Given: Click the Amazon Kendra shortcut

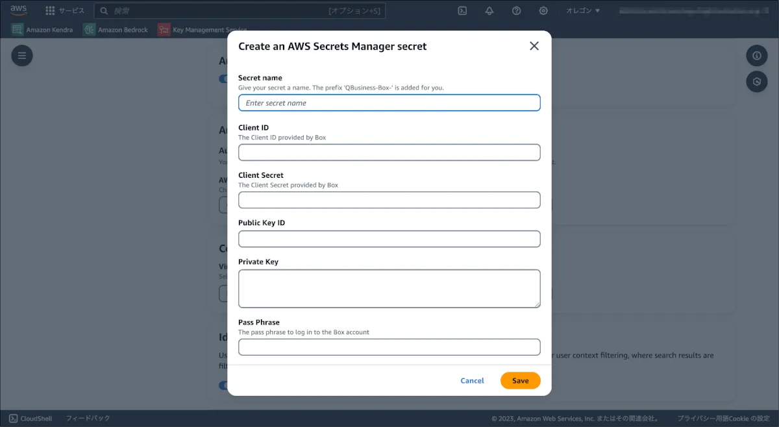Looking at the screenshot, I should click(42, 30).
